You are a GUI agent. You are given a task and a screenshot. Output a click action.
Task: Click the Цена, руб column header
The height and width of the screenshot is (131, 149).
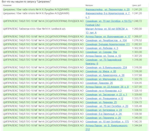point(136,5)
